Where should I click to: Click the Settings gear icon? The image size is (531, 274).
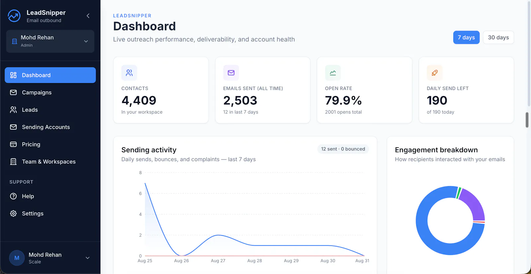pos(13,213)
